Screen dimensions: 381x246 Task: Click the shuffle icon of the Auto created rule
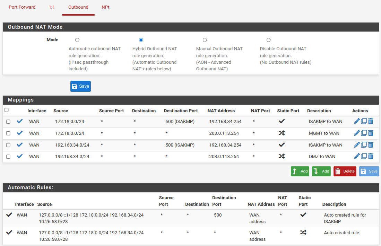(303, 232)
